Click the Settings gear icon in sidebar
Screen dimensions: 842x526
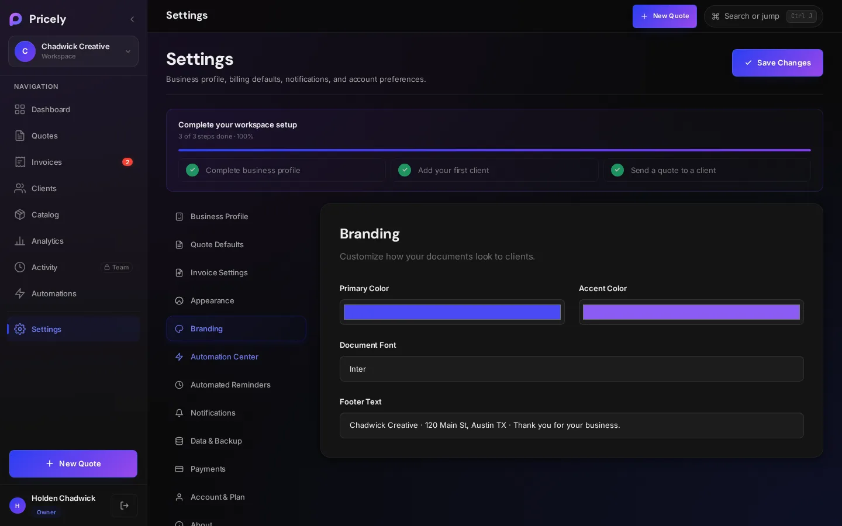(x=20, y=329)
